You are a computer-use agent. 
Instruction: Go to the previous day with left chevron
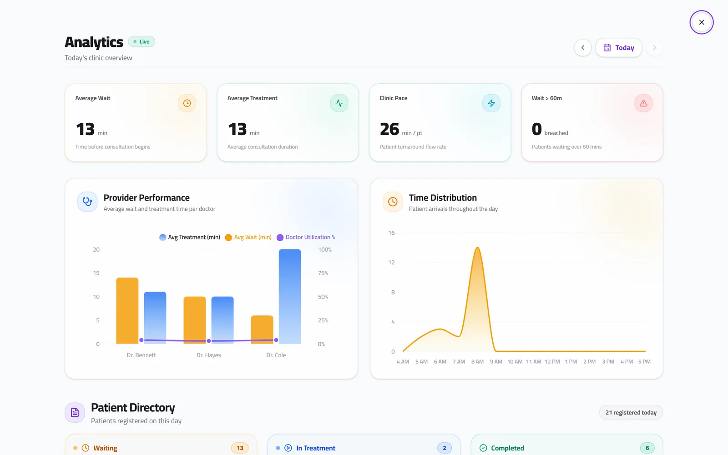click(x=583, y=48)
